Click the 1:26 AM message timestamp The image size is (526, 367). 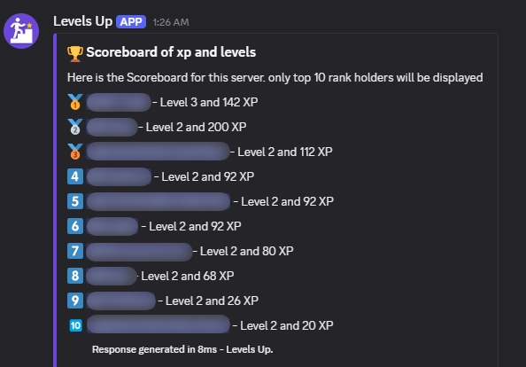pyautogui.click(x=171, y=22)
